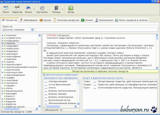This screenshot has width=160, height=115.
Task: Select Барбитал in the drug list
Action: coord(11,104)
